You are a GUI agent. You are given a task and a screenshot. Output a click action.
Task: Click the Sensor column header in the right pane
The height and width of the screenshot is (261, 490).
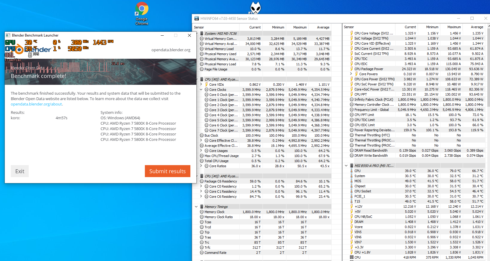coord(368,27)
